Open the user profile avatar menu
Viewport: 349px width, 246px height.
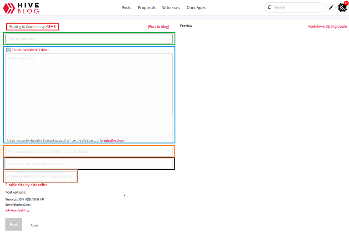tap(342, 7)
